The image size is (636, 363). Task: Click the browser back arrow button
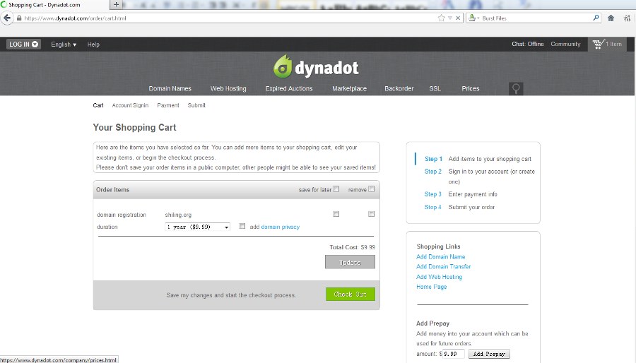[x=7, y=18]
